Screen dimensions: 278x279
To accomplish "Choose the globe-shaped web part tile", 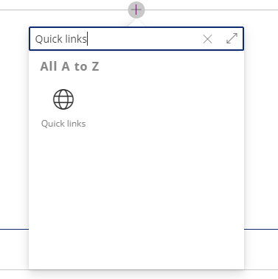I will [63, 99].
